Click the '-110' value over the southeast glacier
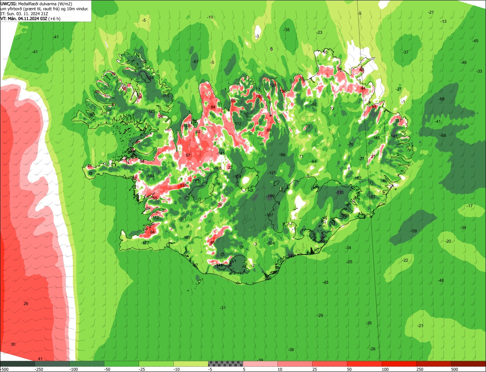Viewport: 486px width, 372px height. tap(339, 193)
